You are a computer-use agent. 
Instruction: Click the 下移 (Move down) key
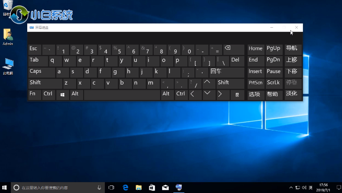click(x=293, y=72)
